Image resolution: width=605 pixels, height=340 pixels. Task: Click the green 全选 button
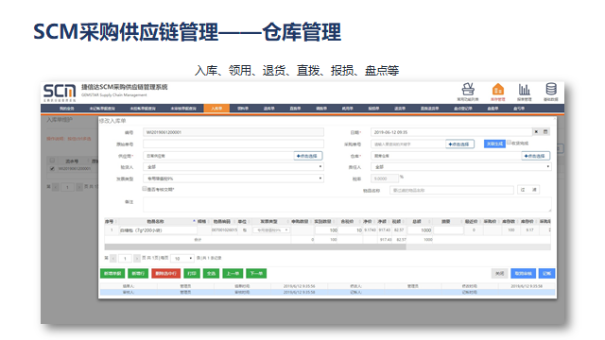211,274
